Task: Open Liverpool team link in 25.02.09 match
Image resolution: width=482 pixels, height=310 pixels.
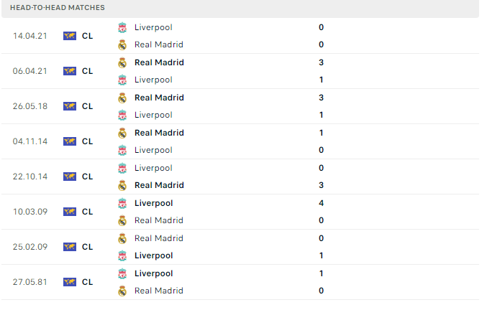Action: pos(154,255)
